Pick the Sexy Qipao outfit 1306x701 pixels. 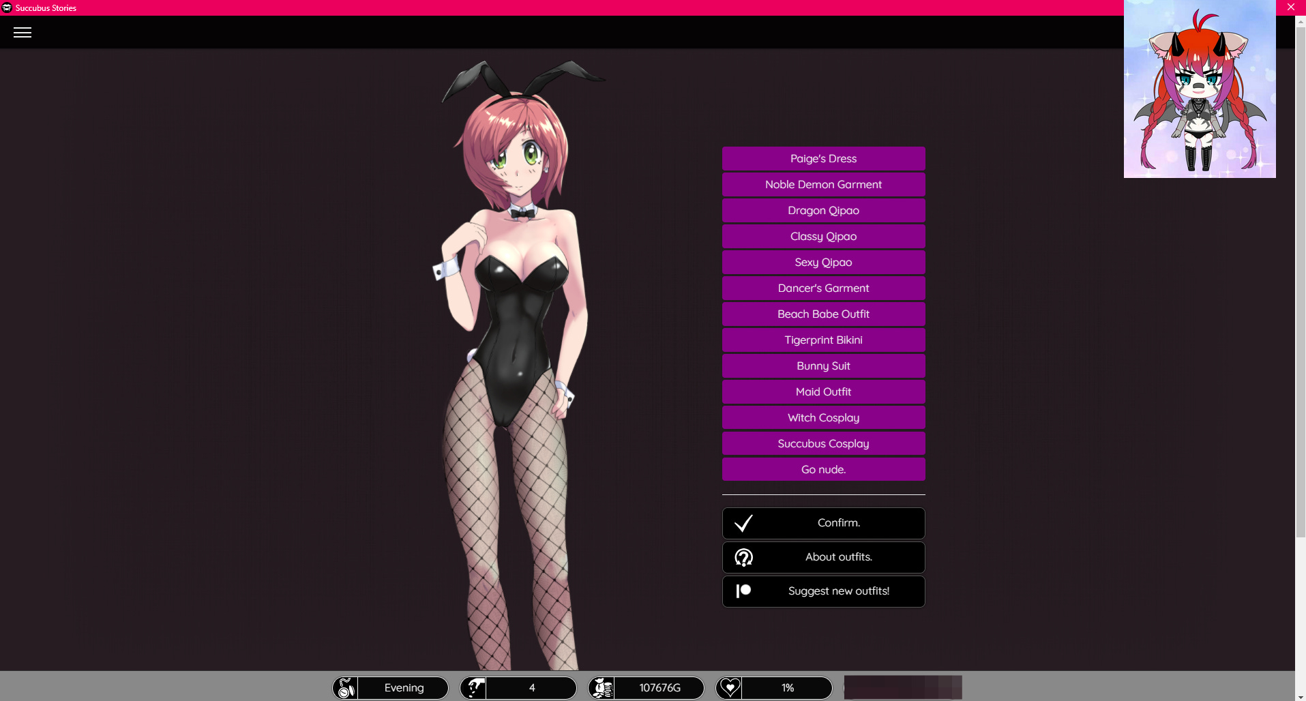[823, 262]
